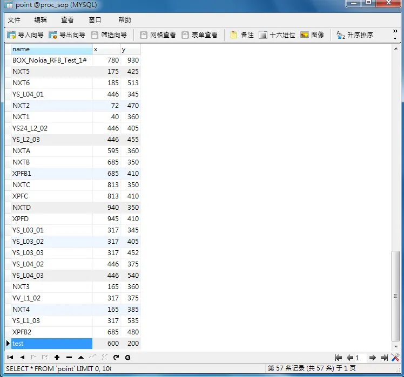
Task: Go to first record navigation icon
Action: point(10,357)
